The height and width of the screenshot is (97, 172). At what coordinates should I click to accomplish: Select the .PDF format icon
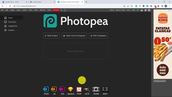point(79,89)
